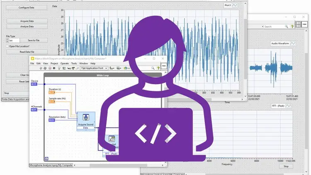
Task: Open the File menu
Action: (32, 63)
